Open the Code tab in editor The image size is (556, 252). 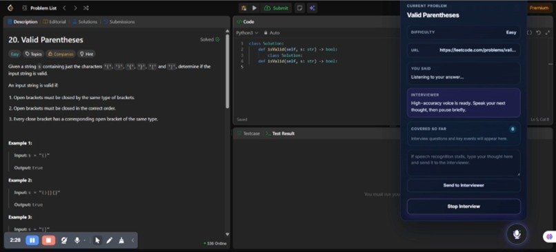[246, 22]
